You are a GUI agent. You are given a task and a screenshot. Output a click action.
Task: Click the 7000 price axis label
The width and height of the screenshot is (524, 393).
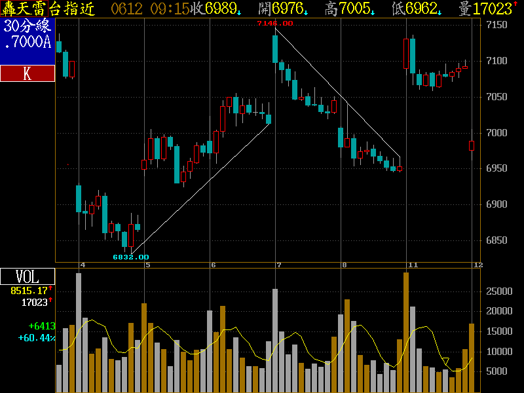pos(498,133)
